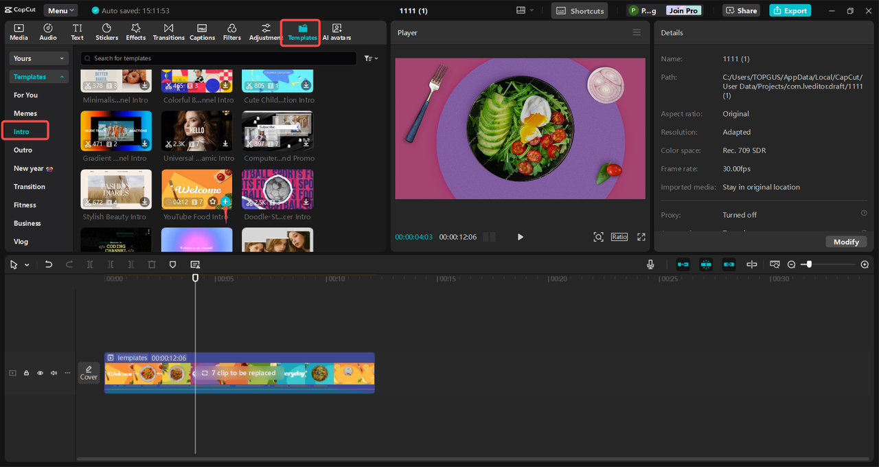Delete the selected clip

coord(152,264)
